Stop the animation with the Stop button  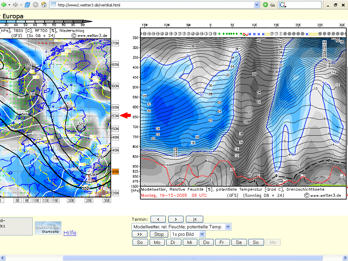[x=159, y=234]
